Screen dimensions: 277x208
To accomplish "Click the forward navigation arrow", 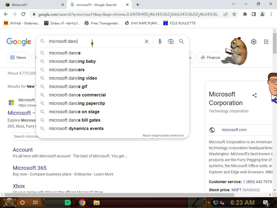I will click(15, 14).
